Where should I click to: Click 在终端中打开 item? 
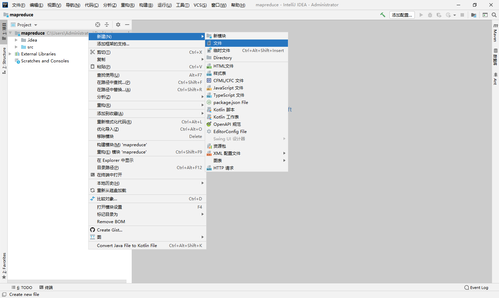pos(147,175)
